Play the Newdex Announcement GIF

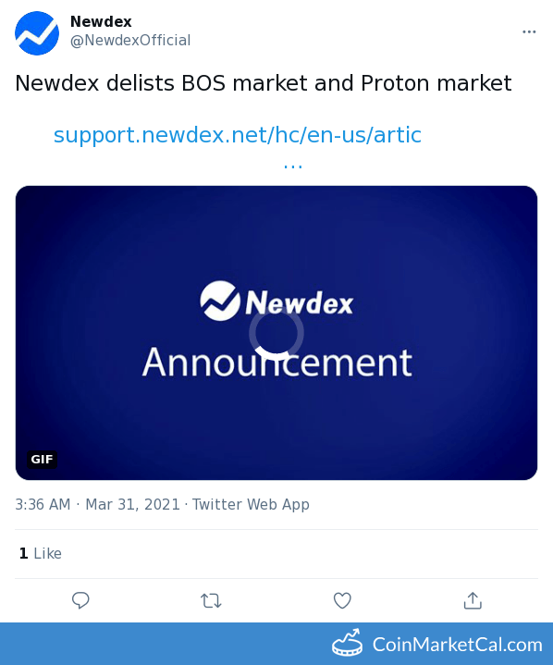tap(276, 333)
